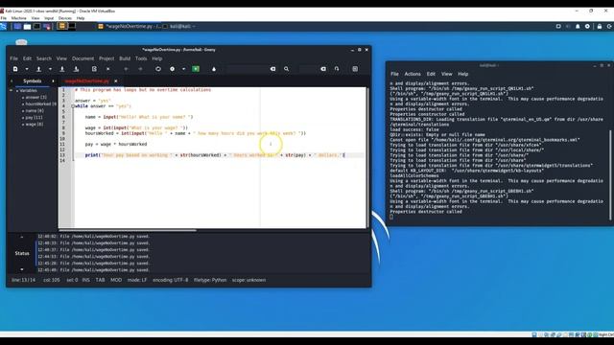
Task: Click the Navigate Back arrow icon
Action: point(126,69)
